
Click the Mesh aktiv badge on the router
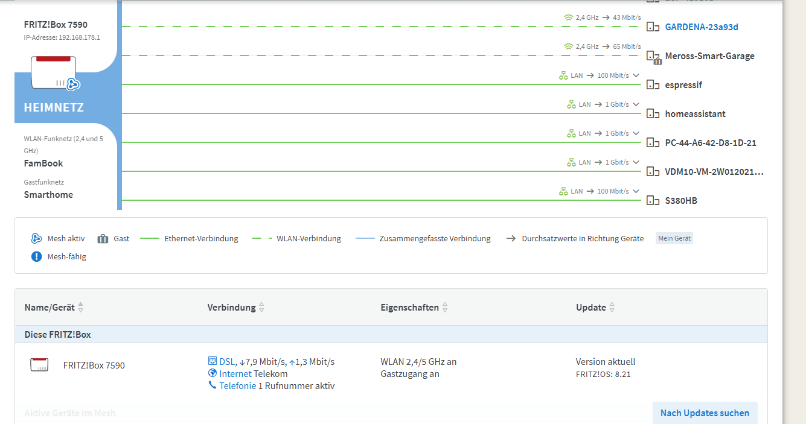click(73, 84)
